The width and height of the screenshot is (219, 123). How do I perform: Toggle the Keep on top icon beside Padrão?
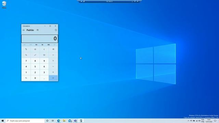tap(37, 30)
